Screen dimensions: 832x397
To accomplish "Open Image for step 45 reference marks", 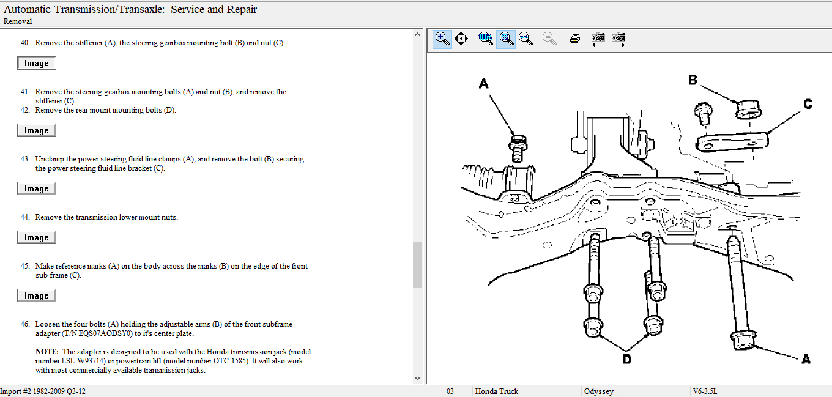I will [37, 296].
